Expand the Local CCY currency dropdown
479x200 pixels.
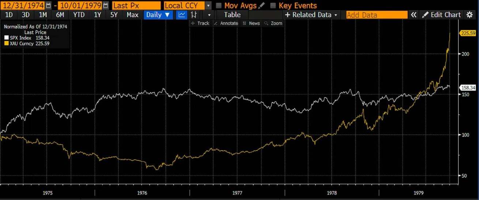point(208,5)
